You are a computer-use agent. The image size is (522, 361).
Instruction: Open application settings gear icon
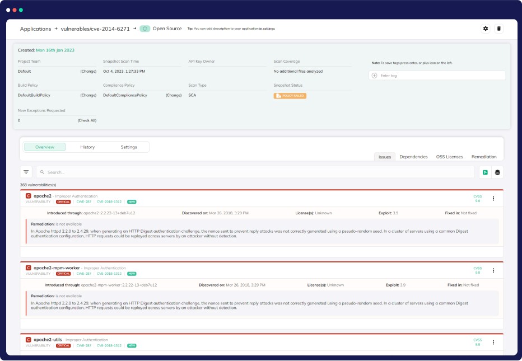(486, 29)
